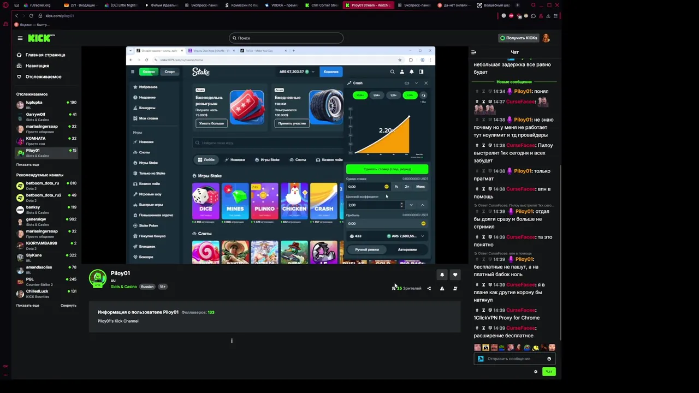Click the notification bell under stream
Screen dimensions: 699x393
442,275
